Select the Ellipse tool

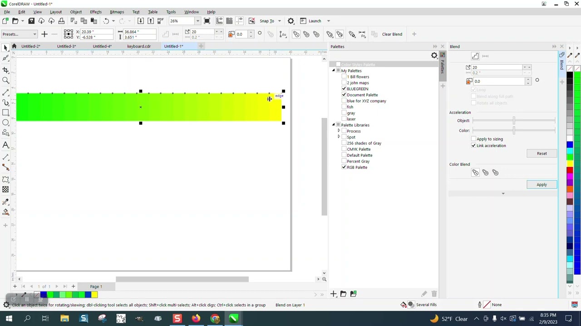(x=5, y=123)
